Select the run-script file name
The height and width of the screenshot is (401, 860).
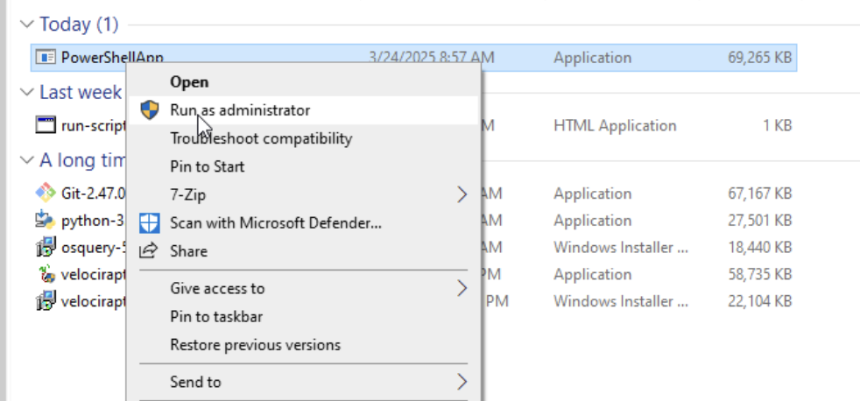[x=93, y=125]
